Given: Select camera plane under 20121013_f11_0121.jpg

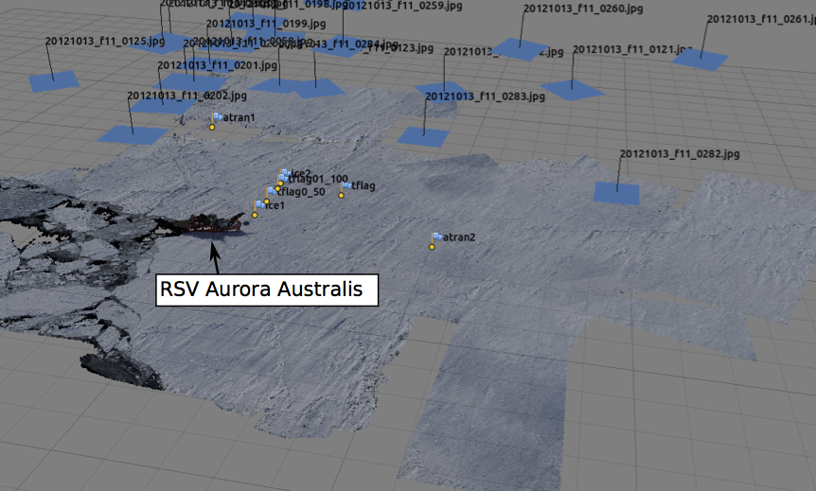Looking at the screenshot, I should coord(573,90).
